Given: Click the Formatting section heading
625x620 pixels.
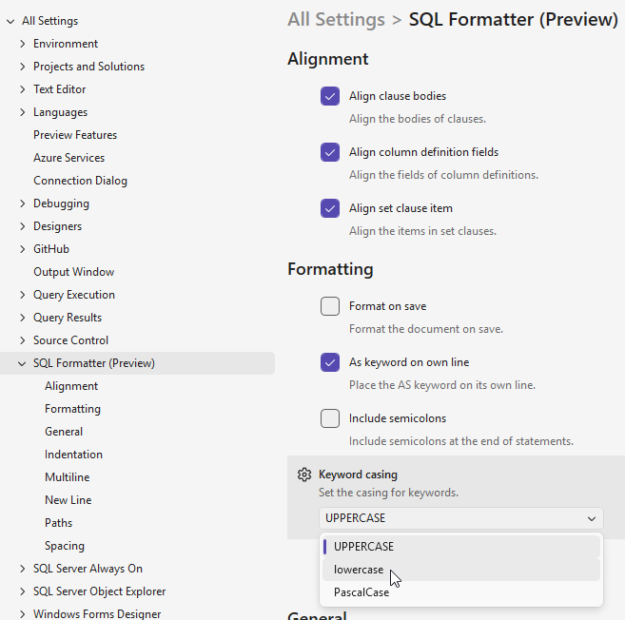Looking at the screenshot, I should (330, 269).
